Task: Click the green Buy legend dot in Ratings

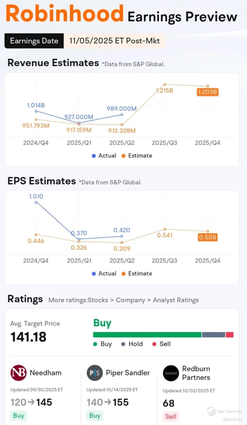Action: tap(95, 344)
